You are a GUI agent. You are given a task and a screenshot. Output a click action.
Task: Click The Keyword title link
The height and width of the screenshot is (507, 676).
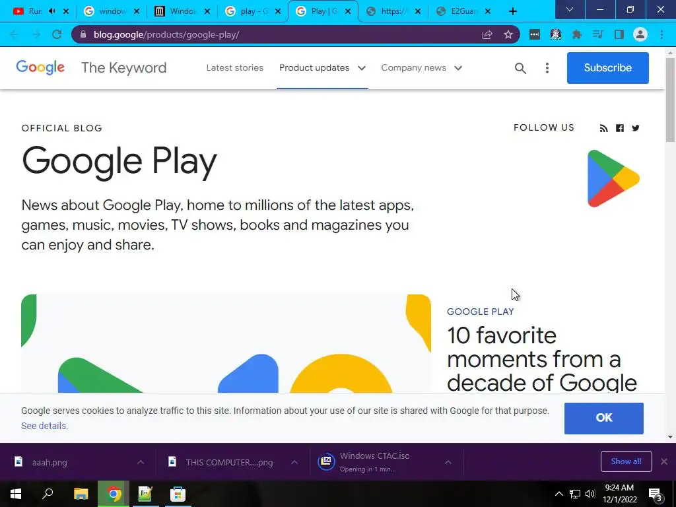point(123,68)
